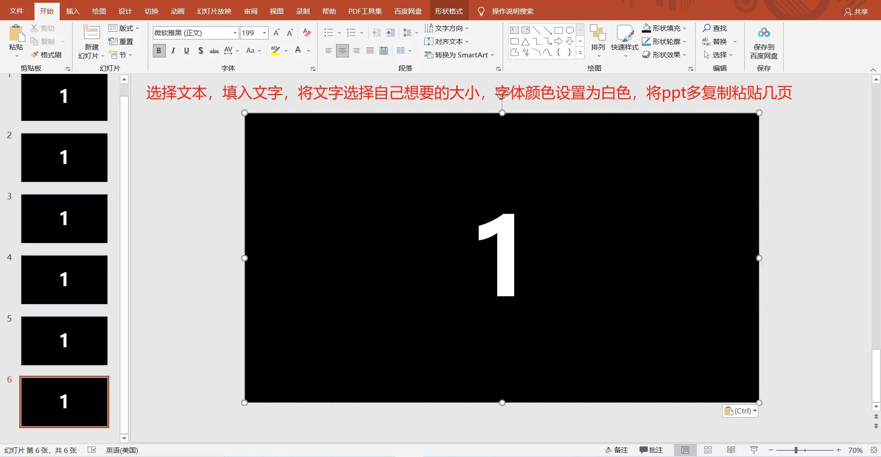
Task: Switch to the 插入 ribbon tab
Action: point(72,11)
